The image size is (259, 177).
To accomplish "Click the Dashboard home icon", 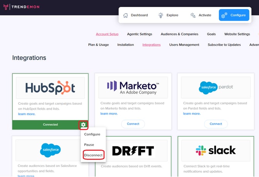I will tap(126, 15).
